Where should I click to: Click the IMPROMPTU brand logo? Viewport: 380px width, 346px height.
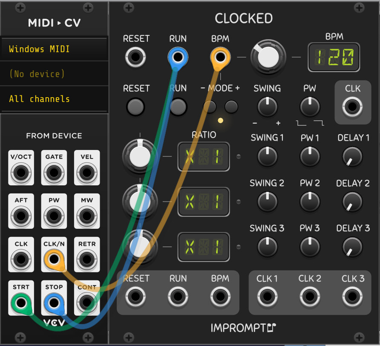point(243,328)
